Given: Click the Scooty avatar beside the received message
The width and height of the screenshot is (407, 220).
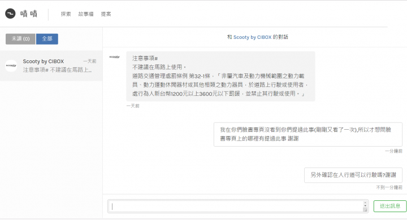Looking at the screenshot, I should 114,57.
